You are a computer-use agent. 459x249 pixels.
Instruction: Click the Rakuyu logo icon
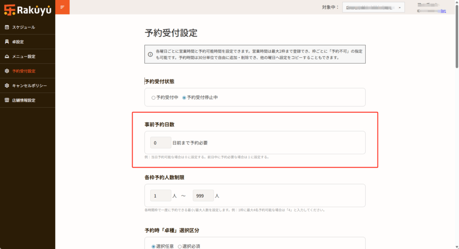(x=9, y=8)
